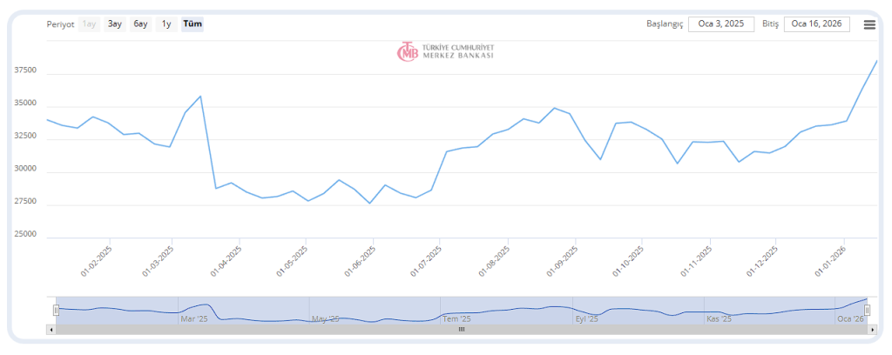892x355 pixels.
Task: Select the 6ay period button
Action: (140, 24)
